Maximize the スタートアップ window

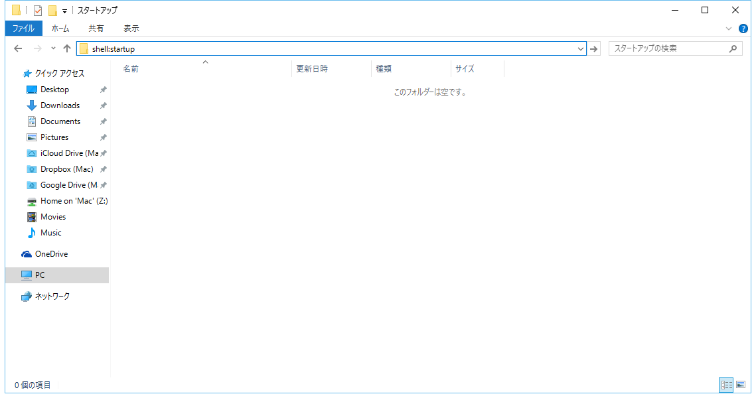tap(705, 10)
